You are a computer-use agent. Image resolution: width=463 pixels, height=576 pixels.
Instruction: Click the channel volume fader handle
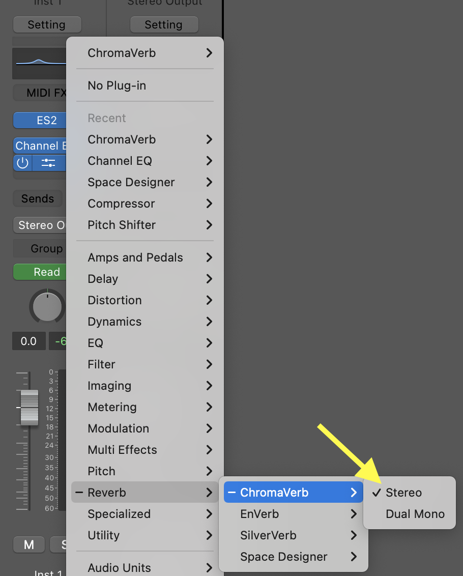[30, 408]
